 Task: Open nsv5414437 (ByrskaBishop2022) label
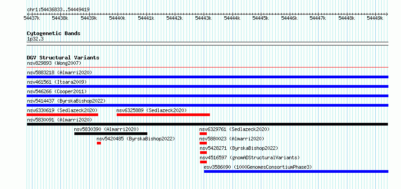coord(66,101)
